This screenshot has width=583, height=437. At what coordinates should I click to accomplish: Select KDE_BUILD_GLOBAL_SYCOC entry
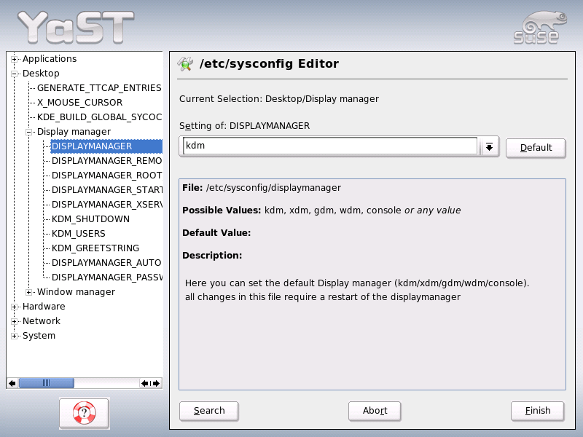[99, 117]
